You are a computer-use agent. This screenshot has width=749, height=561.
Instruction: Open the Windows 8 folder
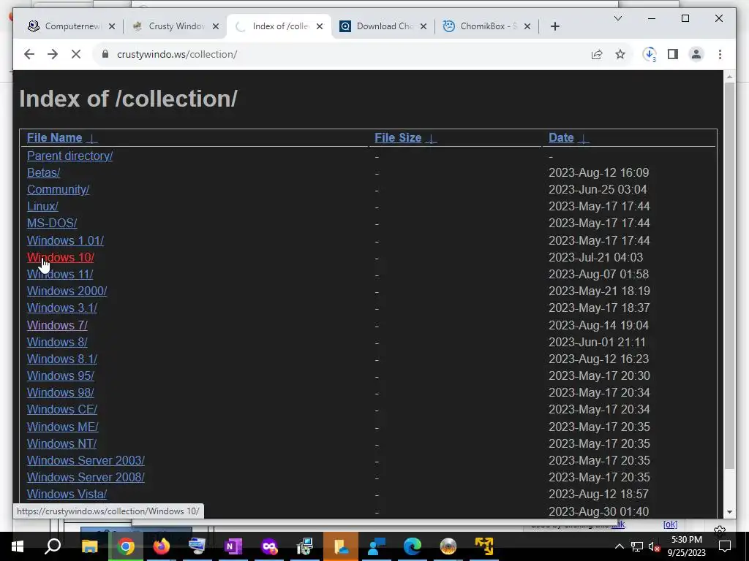57,342
